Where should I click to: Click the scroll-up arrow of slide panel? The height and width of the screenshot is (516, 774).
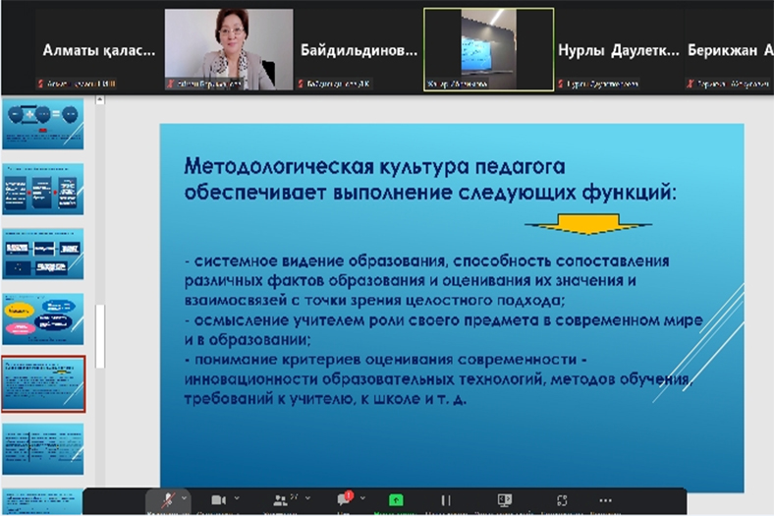click(x=98, y=101)
